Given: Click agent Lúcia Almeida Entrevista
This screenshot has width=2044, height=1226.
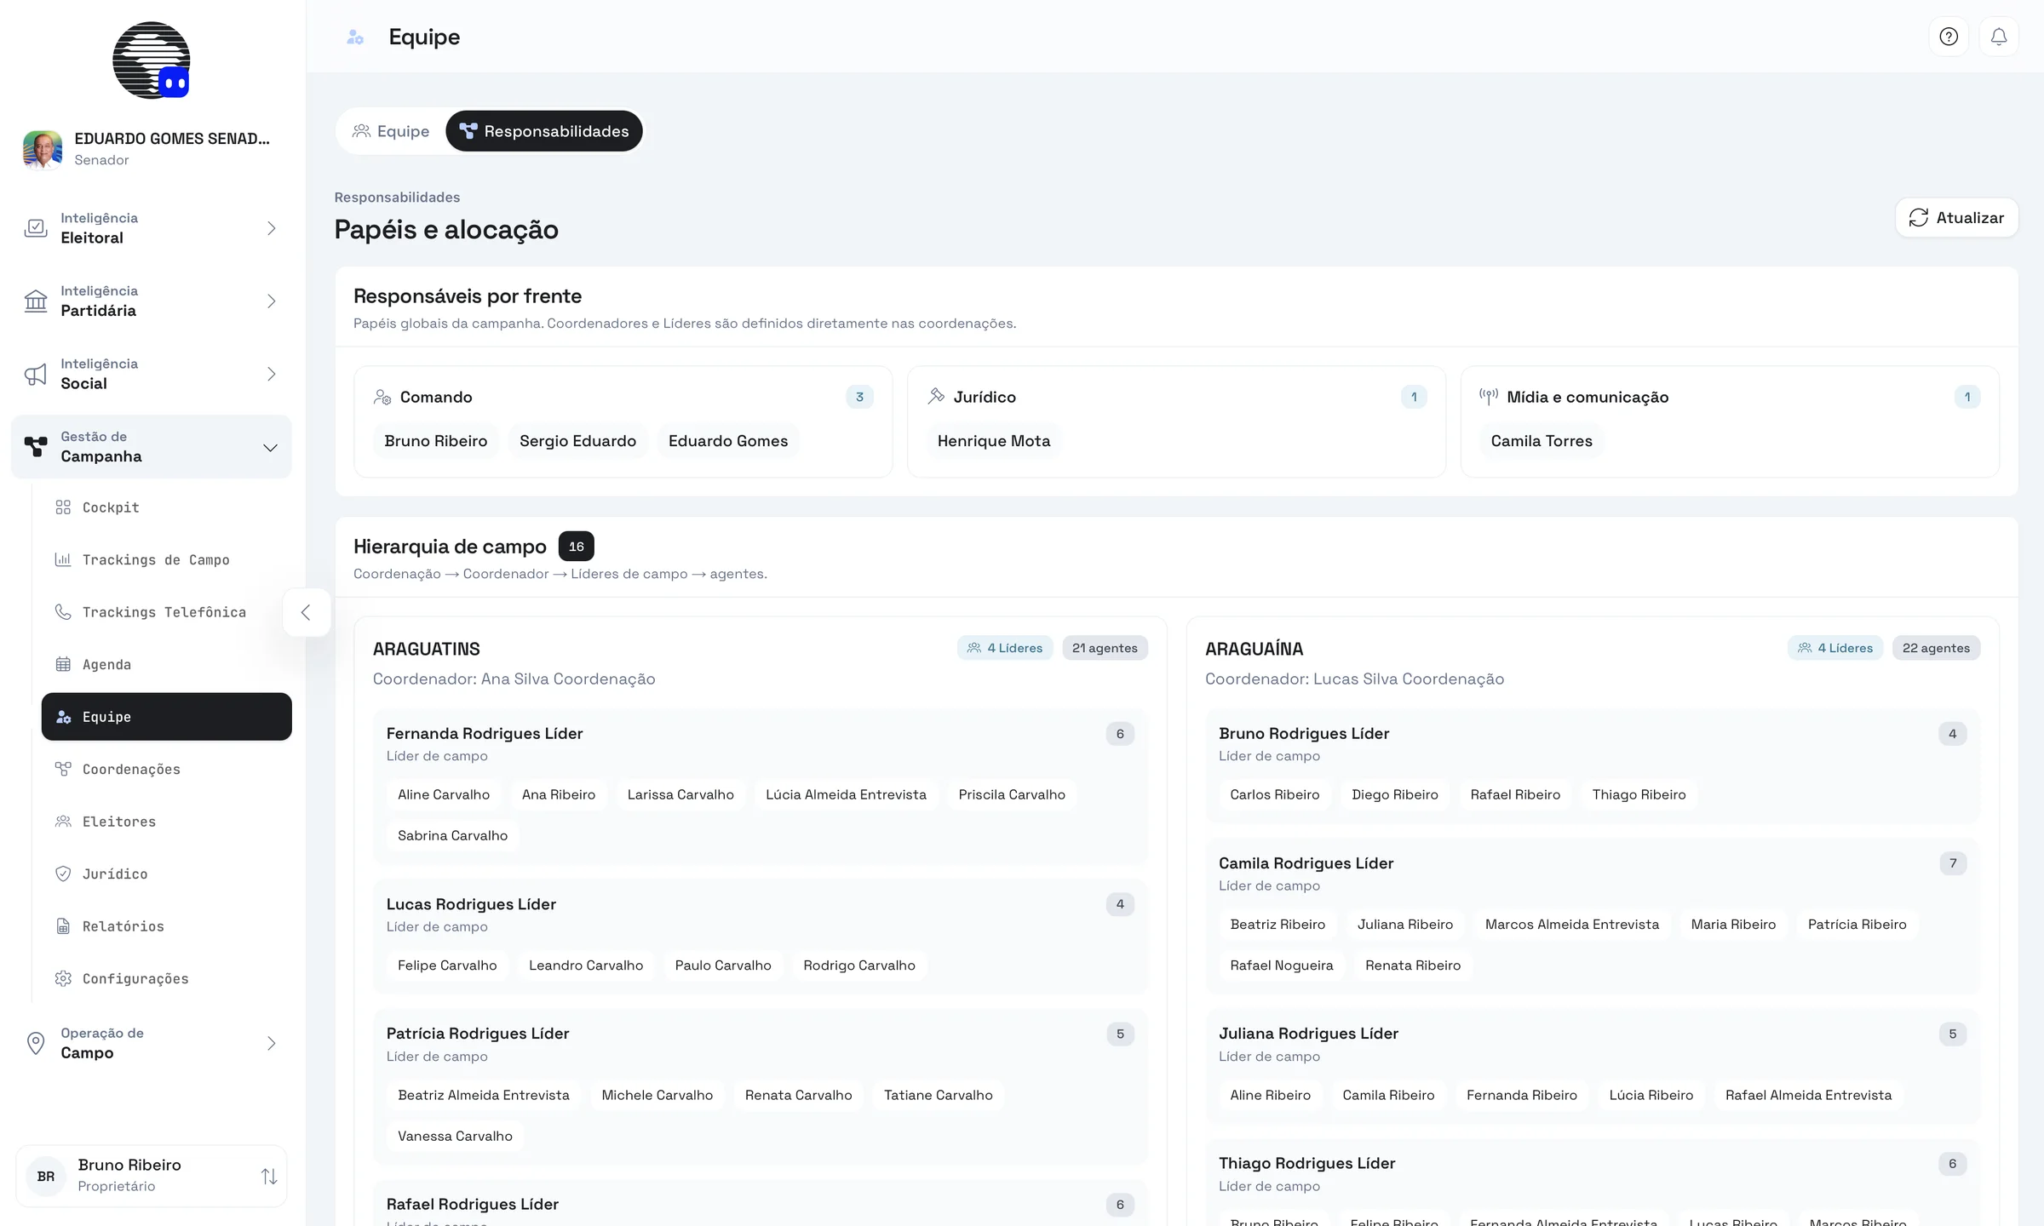Looking at the screenshot, I should (x=846, y=794).
